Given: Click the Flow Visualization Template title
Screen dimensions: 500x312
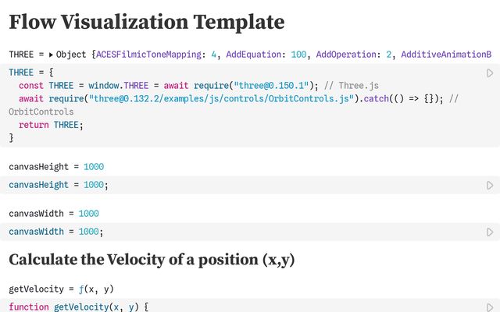Looking at the screenshot, I should tap(146, 21).
